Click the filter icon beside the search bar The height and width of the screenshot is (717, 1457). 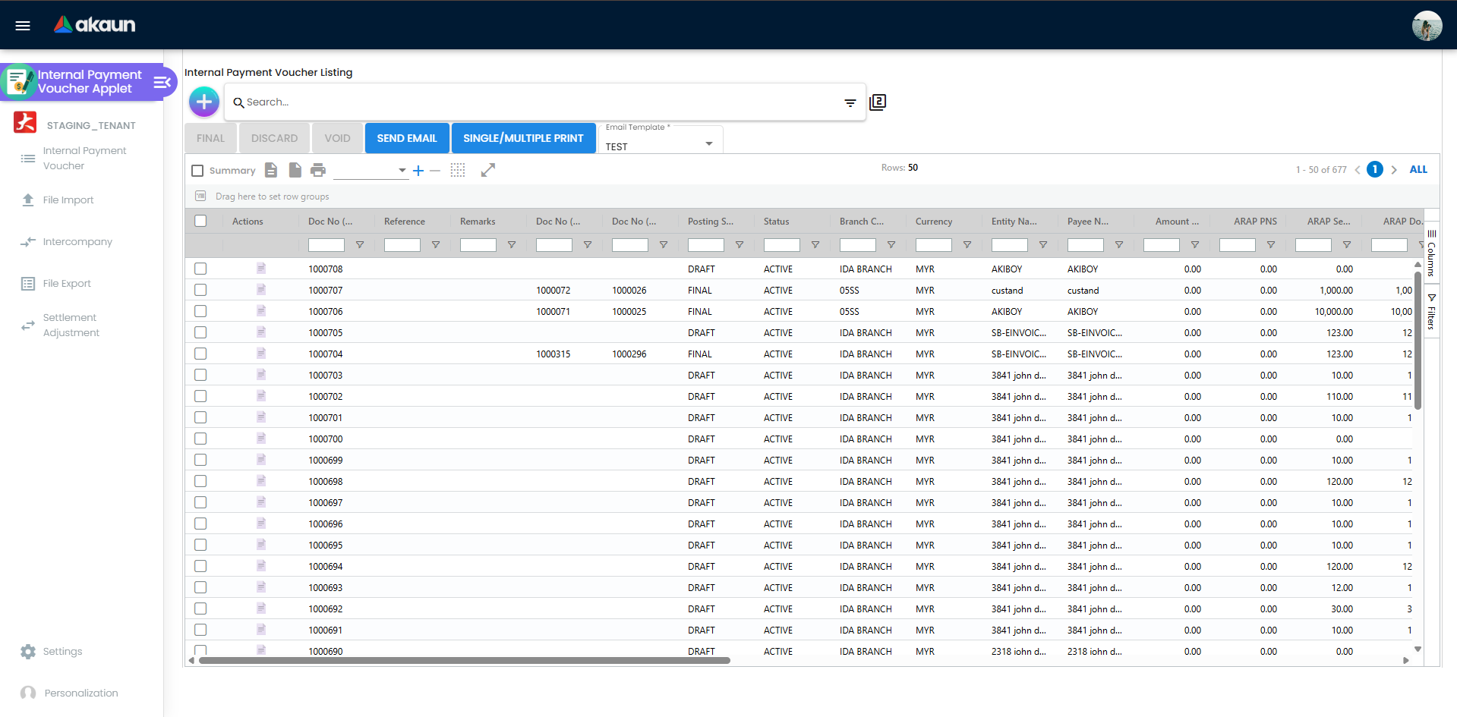pos(850,102)
